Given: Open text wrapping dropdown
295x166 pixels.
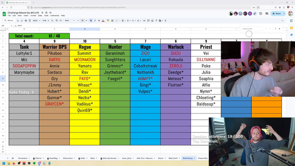Looking at the screenshot, I should pos(133,20).
